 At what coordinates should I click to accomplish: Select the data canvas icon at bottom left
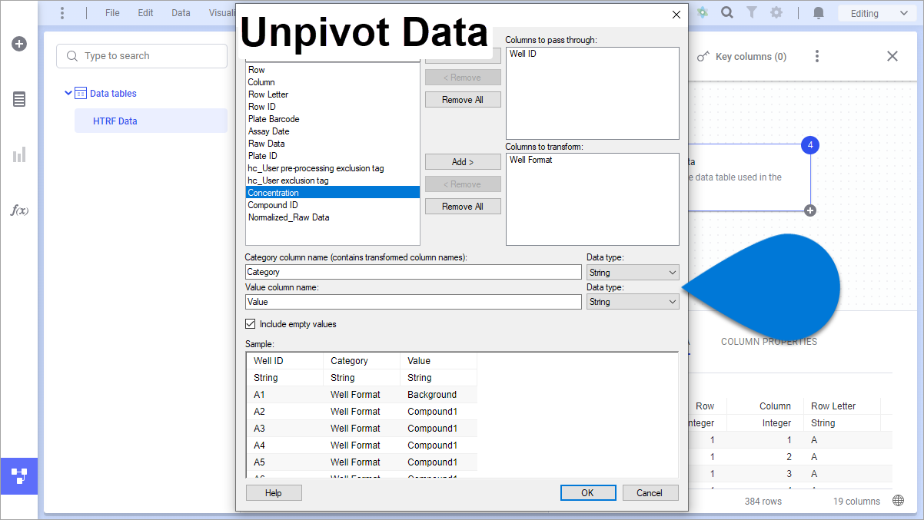[x=19, y=476]
